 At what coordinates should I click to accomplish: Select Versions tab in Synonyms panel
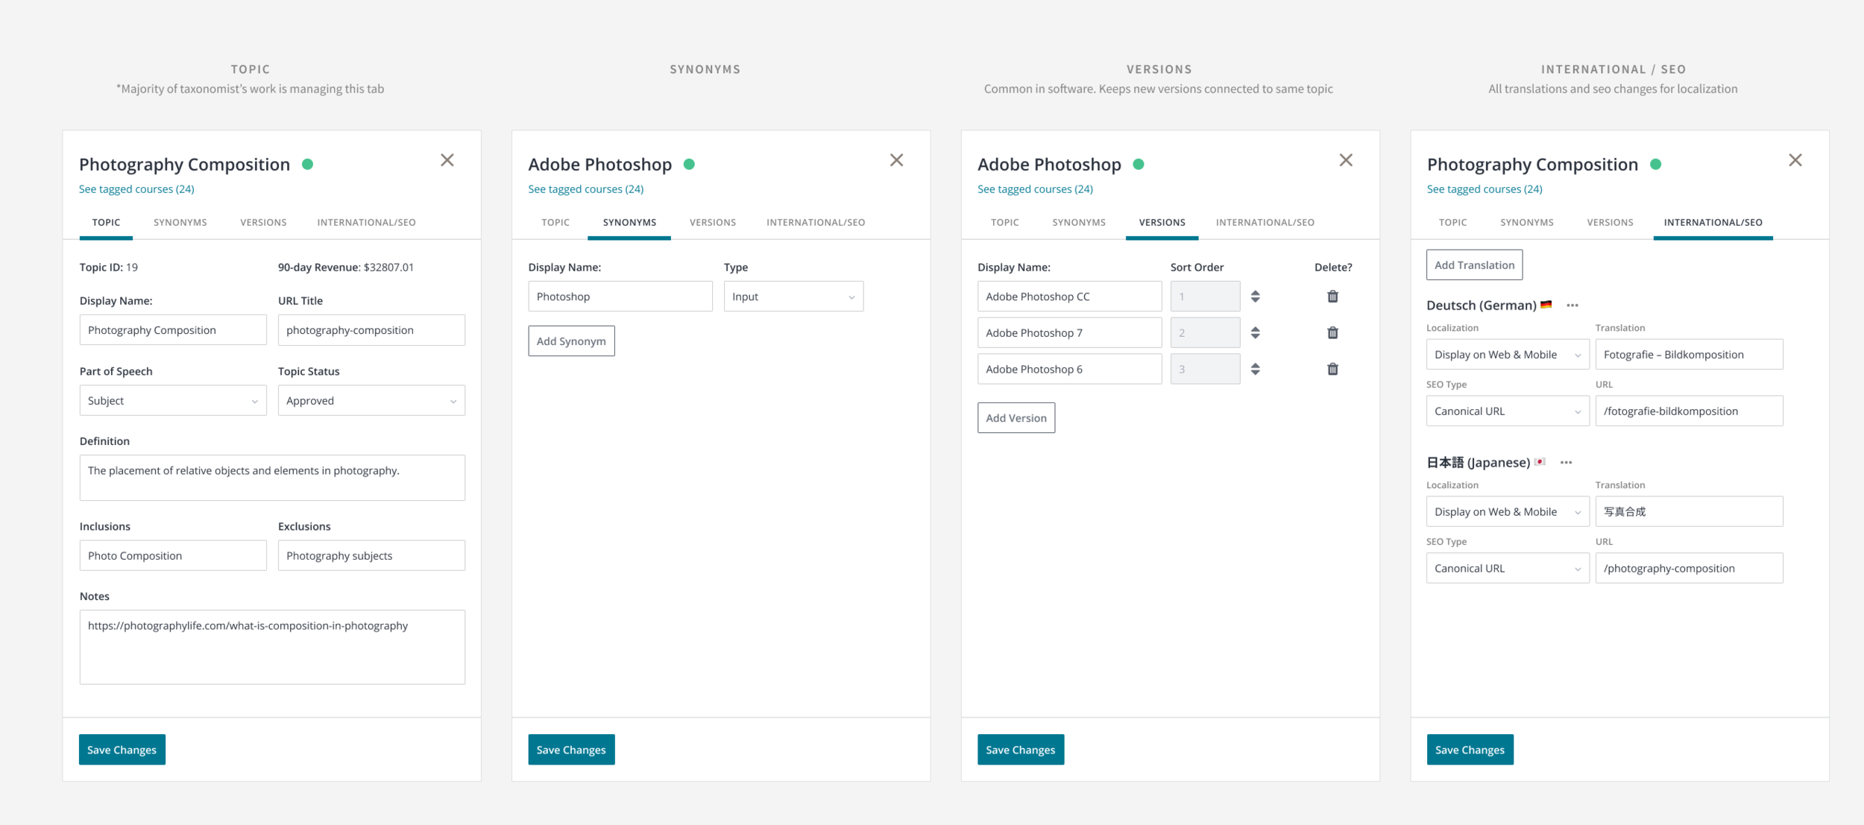(713, 223)
